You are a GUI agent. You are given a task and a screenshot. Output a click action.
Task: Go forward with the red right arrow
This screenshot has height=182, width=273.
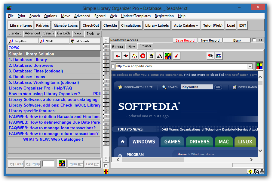point(126,56)
